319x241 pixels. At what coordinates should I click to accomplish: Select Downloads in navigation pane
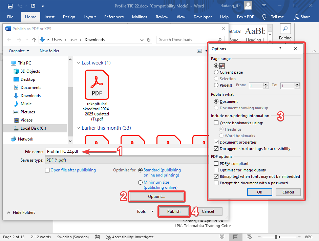27,96
